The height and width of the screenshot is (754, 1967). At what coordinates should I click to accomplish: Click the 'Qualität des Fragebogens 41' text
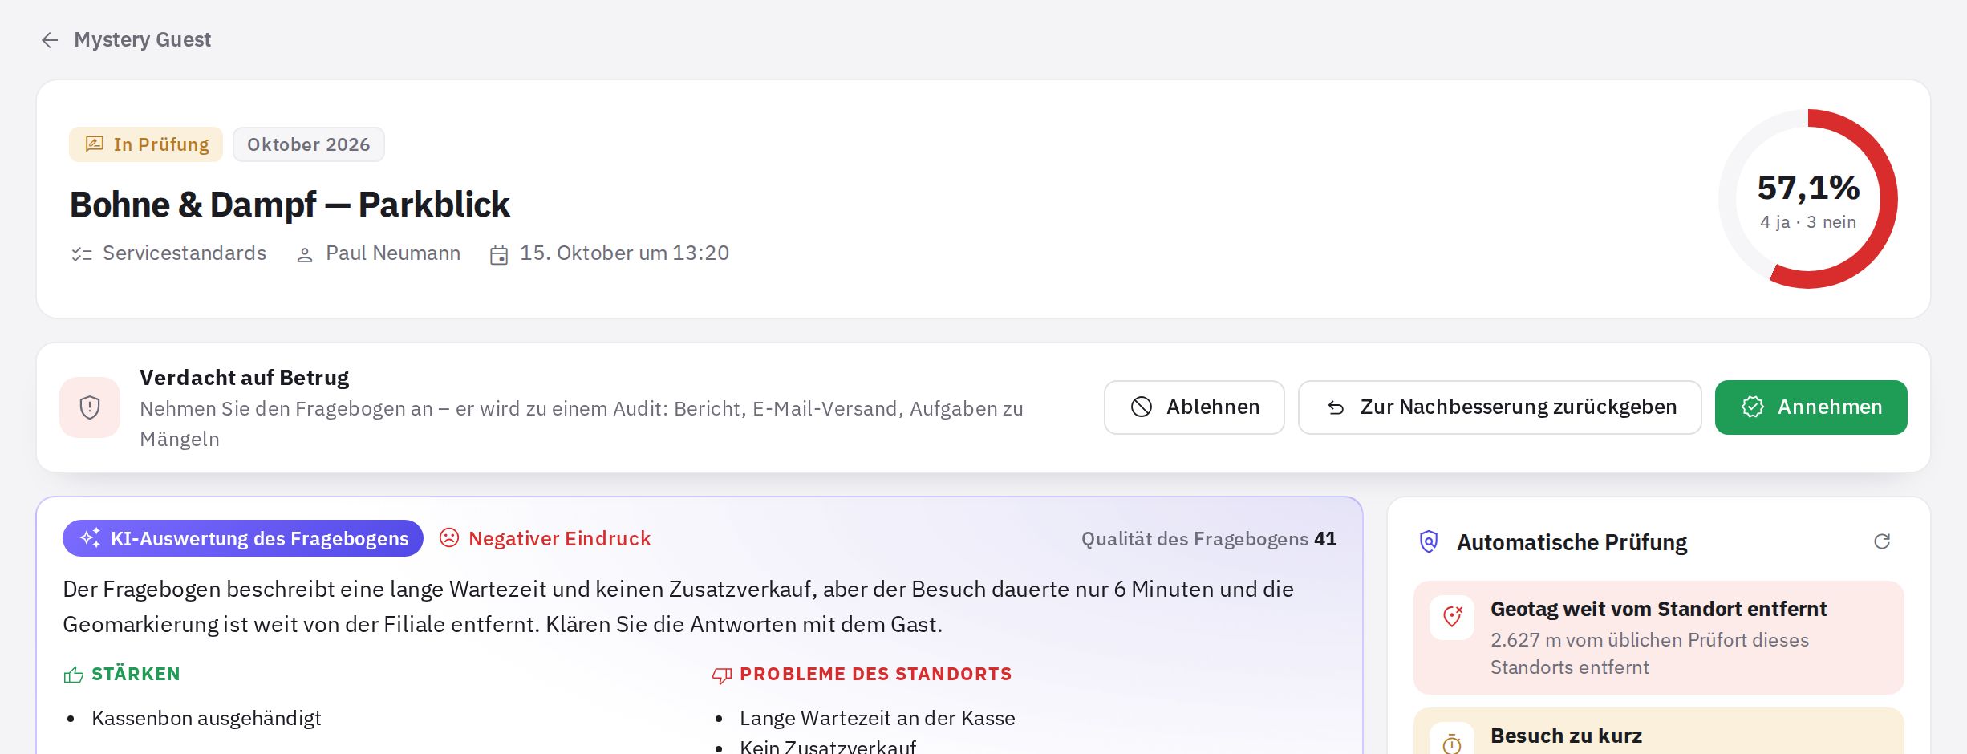pyautogui.click(x=1209, y=539)
